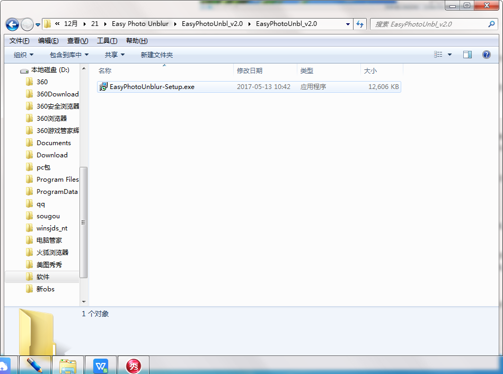Open the Documents folder
The height and width of the screenshot is (374, 503).
48,143
